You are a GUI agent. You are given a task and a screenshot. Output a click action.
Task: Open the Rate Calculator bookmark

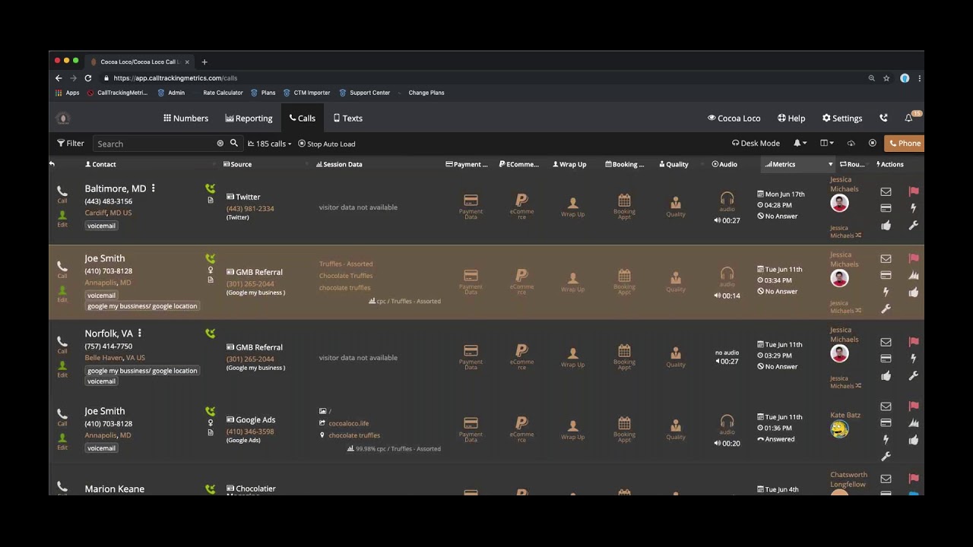223,93
